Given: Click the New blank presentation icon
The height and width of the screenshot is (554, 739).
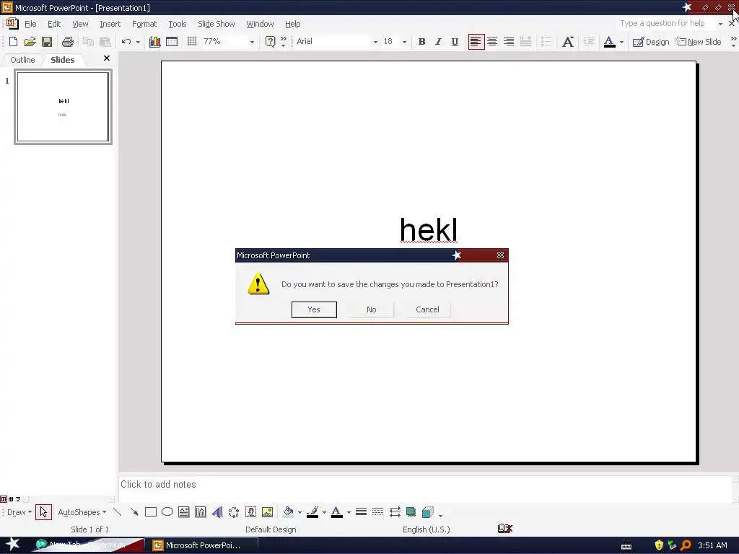Looking at the screenshot, I should 13,41.
